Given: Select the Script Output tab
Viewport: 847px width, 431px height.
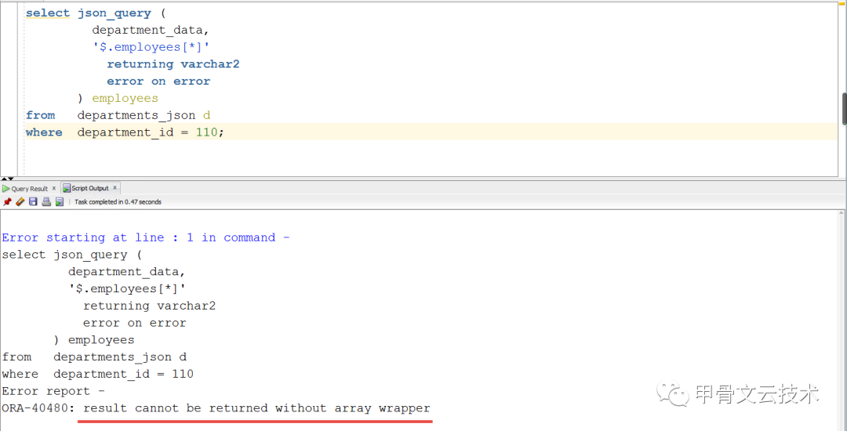Looking at the screenshot, I should click(x=89, y=188).
